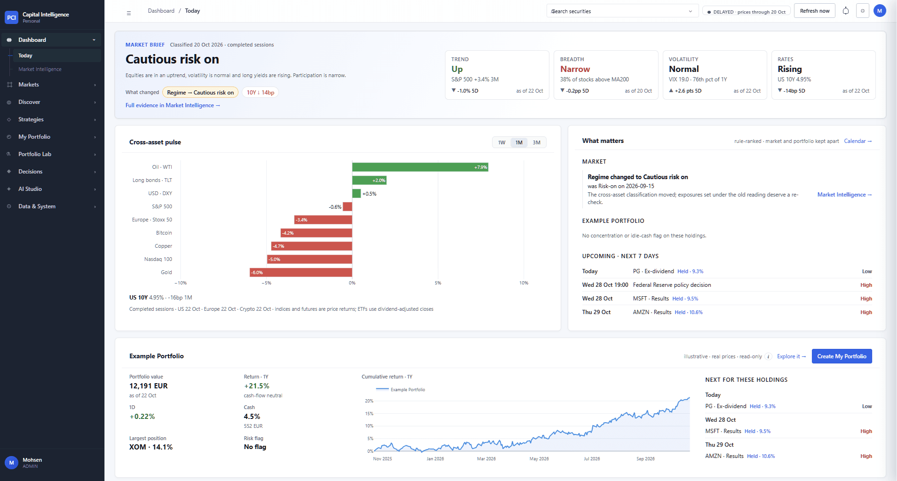Viewport: 897px width, 481px height.
Task: Open the Search securities dropdown arrow
Action: tap(691, 11)
